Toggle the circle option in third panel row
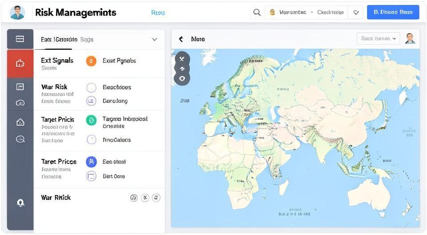 pos(91,140)
